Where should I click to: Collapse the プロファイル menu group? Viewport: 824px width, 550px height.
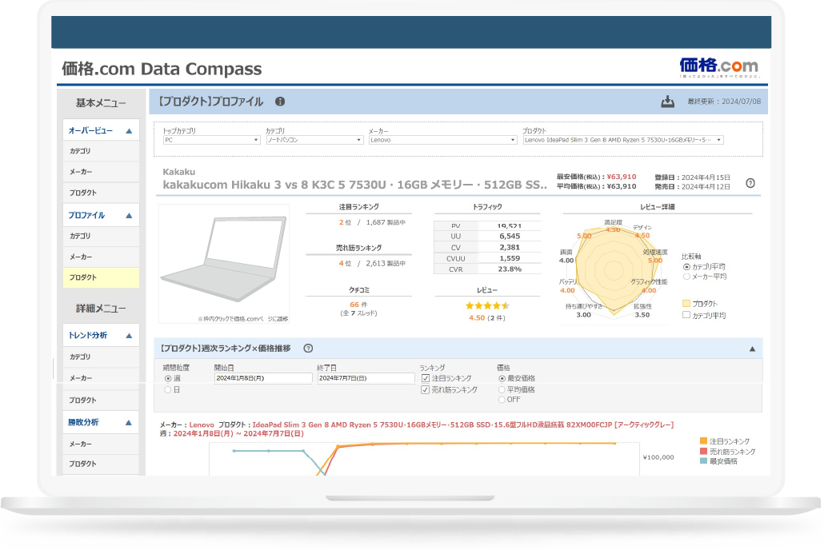pyautogui.click(x=129, y=215)
